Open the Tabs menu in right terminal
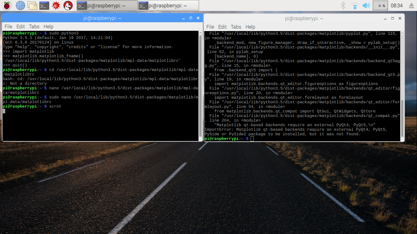Screen dimensions: 417x234 tap(236, 27)
